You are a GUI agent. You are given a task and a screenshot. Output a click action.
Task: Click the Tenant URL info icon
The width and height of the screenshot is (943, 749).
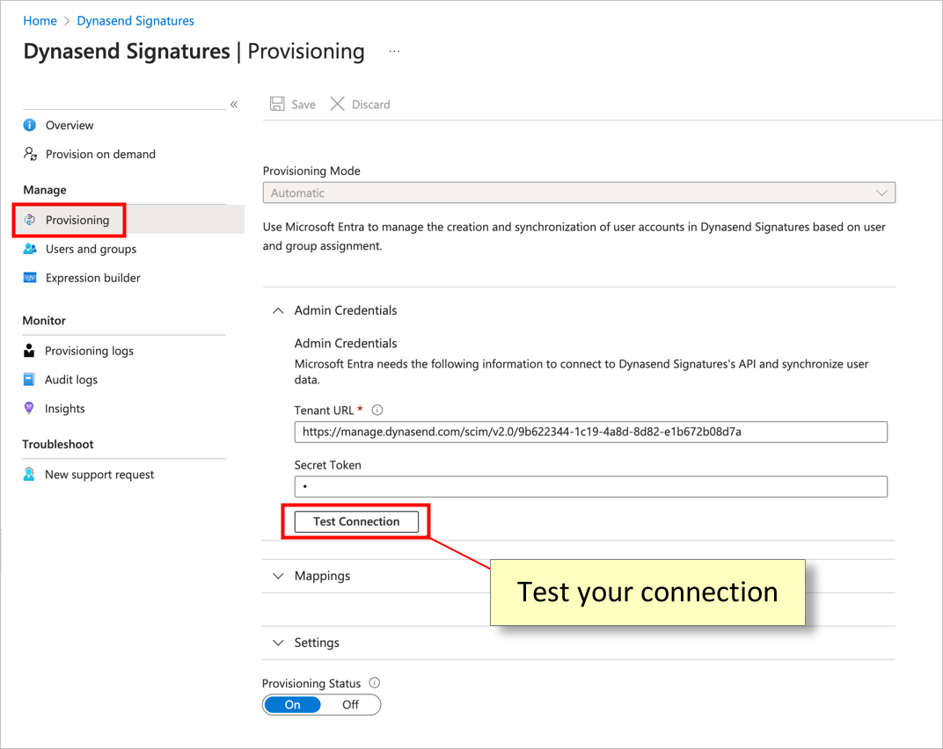tap(376, 410)
